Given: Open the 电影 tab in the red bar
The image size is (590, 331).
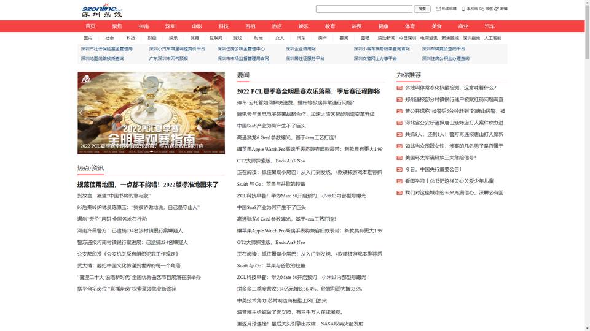Looking at the screenshot, I should [197, 26].
